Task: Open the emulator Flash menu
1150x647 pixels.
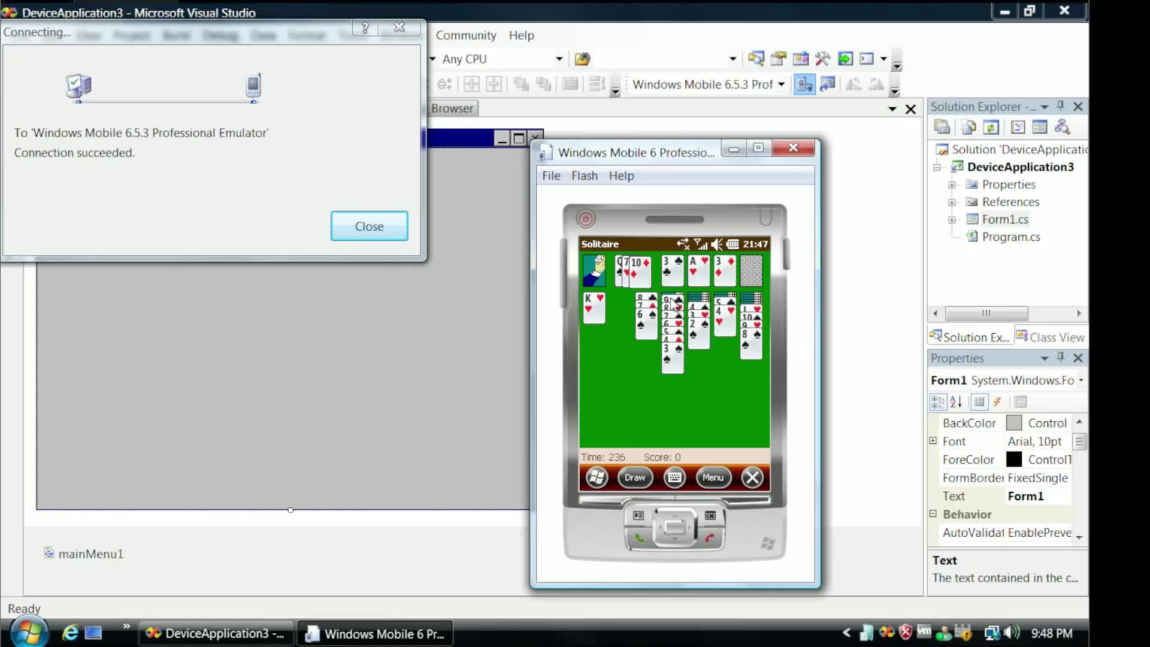Action: point(585,176)
